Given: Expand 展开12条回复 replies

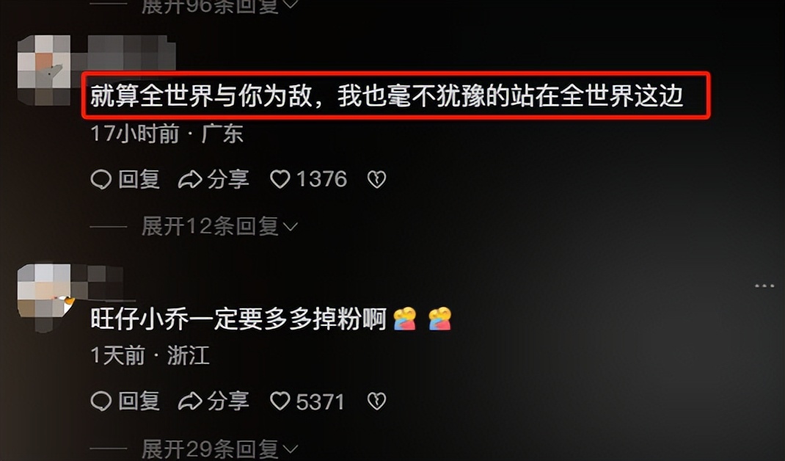Looking at the screenshot, I should (x=219, y=227).
